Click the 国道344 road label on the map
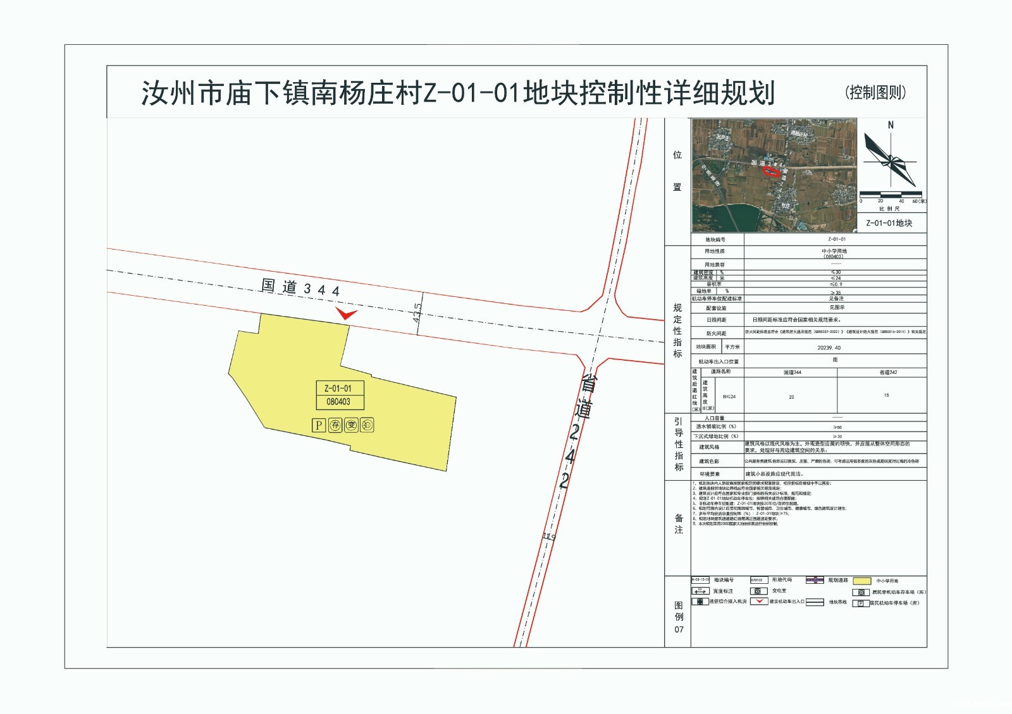 [x=301, y=288]
